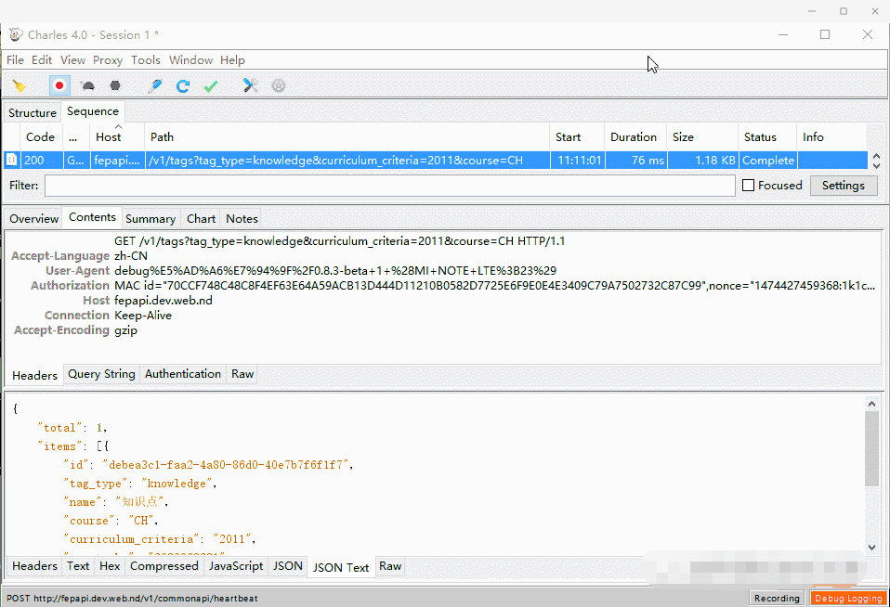The width and height of the screenshot is (890, 607).
Task: Open the Notes tab
Action: [242, 219]
